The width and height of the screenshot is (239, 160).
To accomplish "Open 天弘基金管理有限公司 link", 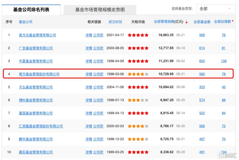I will (36, 87).
